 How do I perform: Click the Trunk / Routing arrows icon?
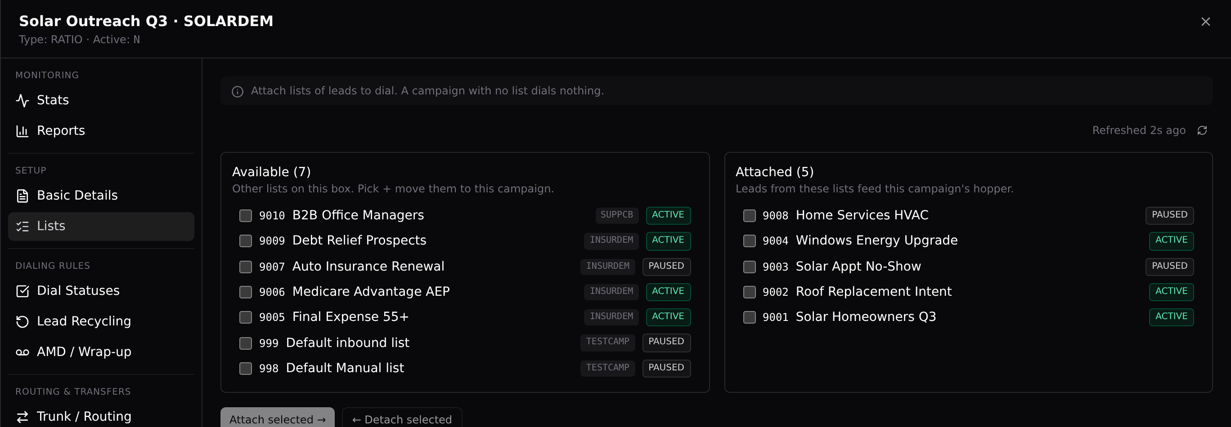[x=22, y=417]
